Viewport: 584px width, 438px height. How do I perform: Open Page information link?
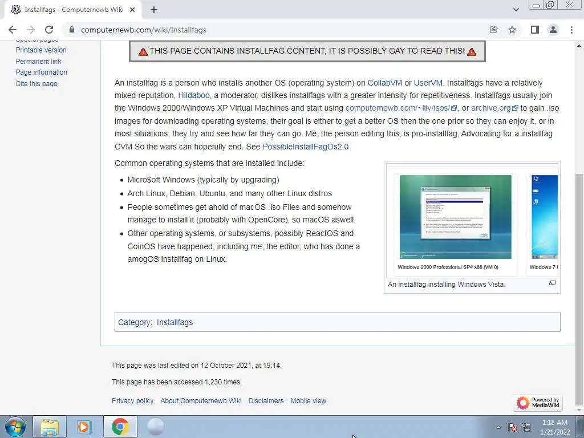(41, 72)
